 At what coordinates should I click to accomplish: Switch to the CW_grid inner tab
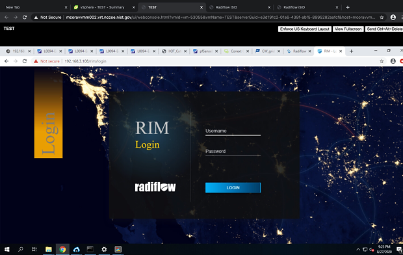click(x=268, y=51)
